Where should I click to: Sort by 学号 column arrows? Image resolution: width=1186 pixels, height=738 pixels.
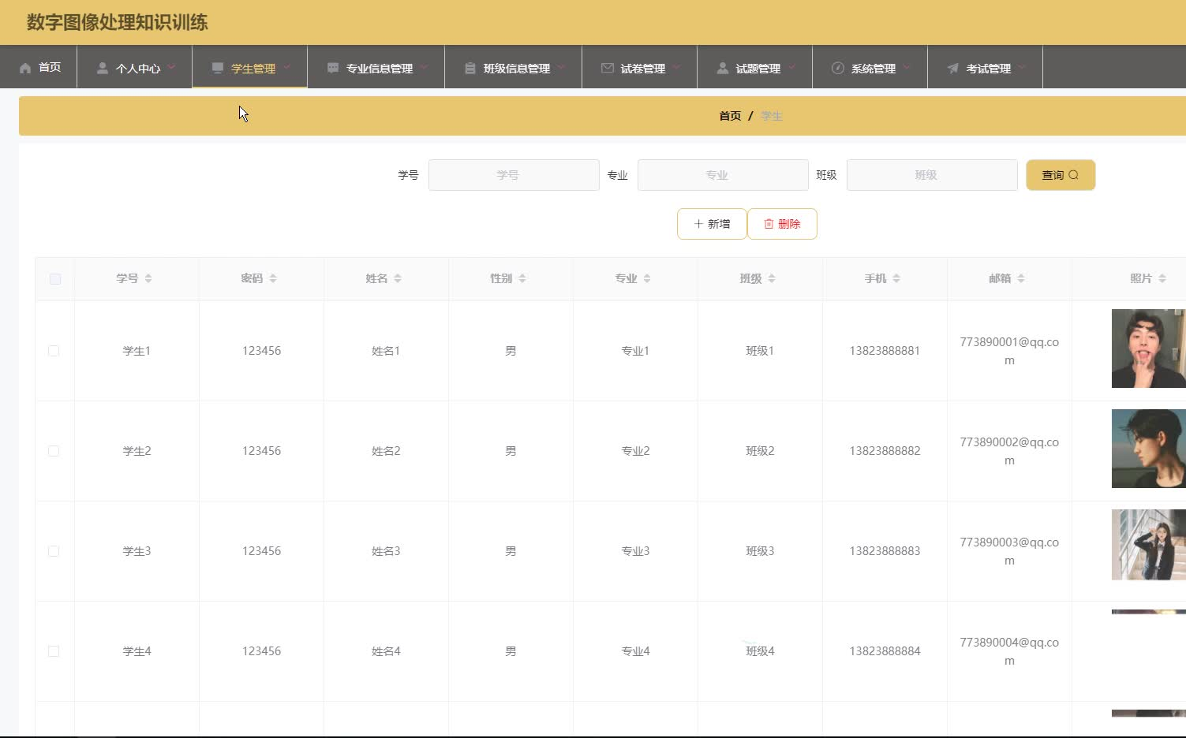148,278
